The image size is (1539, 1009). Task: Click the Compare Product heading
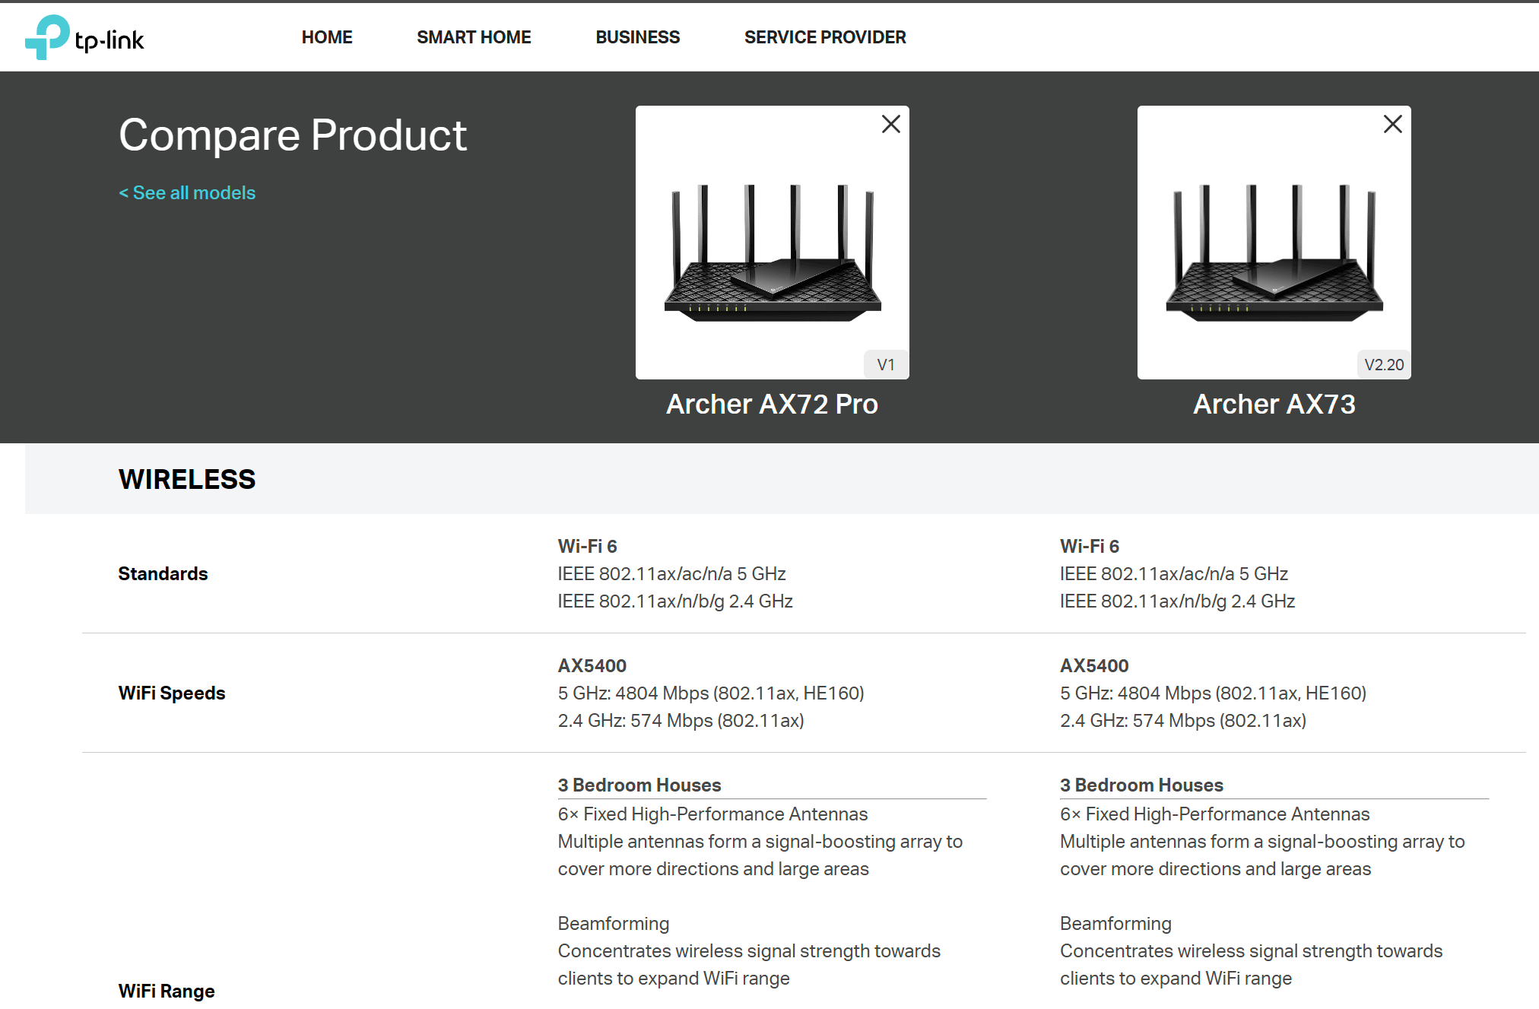pos(293,135)
